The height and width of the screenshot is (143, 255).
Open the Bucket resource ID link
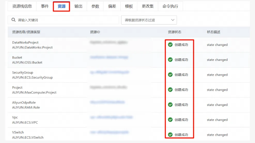pos(109,57)
